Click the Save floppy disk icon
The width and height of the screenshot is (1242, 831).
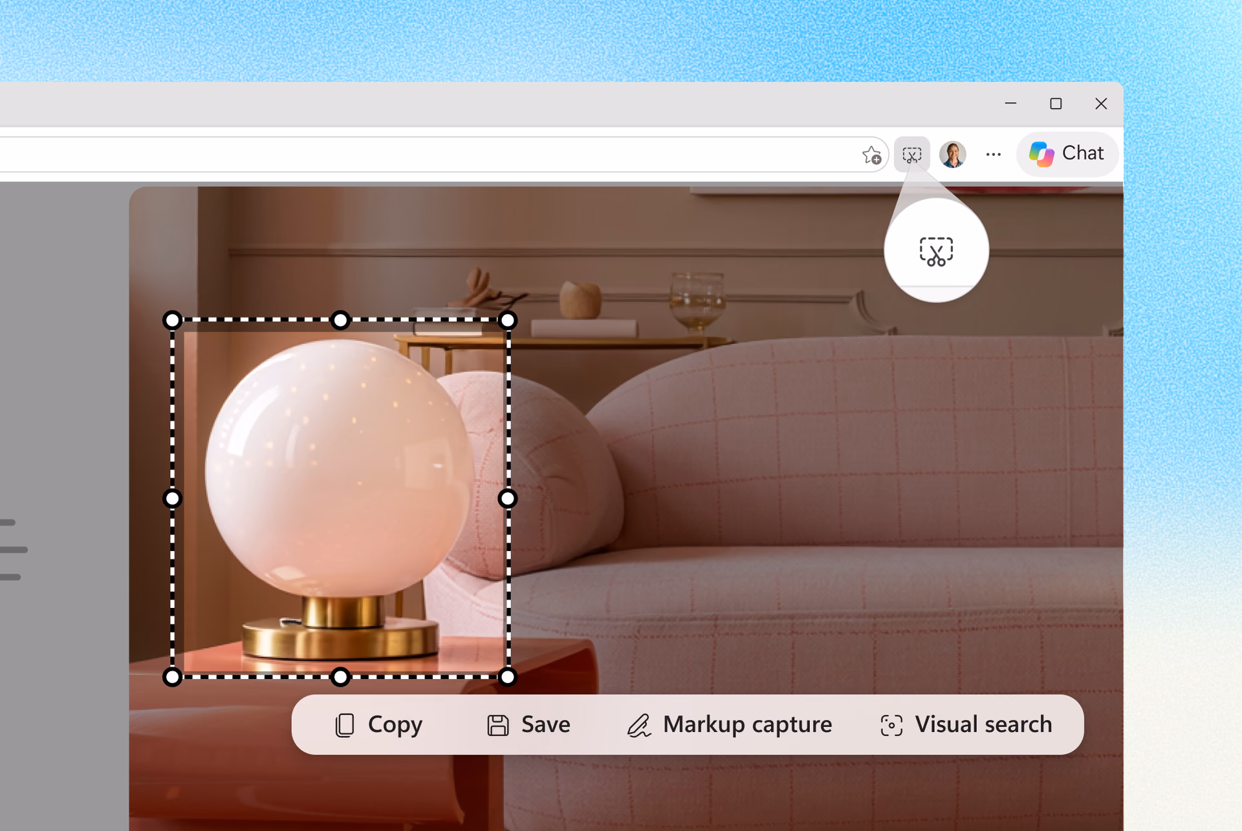[497, 726]
